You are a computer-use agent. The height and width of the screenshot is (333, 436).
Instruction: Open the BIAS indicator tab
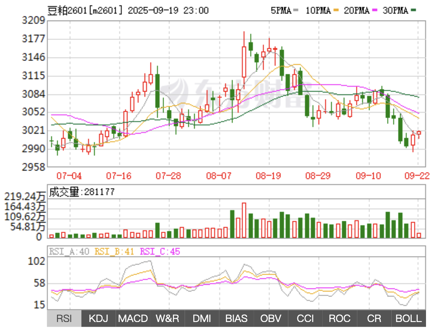tap(236, 319)
